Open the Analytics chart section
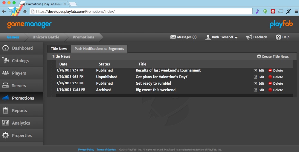Viewport: 299px width, 152px height. coord(22,123)
